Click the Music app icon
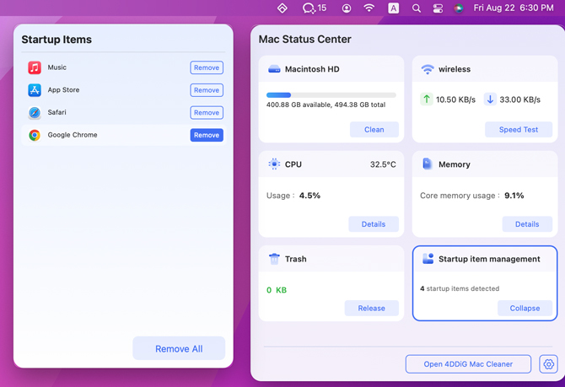The image size is (565, 387). [x=35, y=67]
